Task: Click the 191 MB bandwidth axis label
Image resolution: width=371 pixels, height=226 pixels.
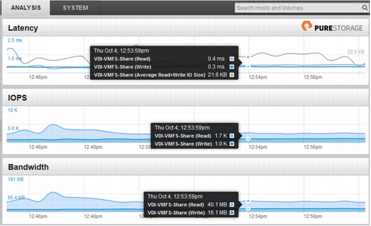Action: (x=16, y=179)
